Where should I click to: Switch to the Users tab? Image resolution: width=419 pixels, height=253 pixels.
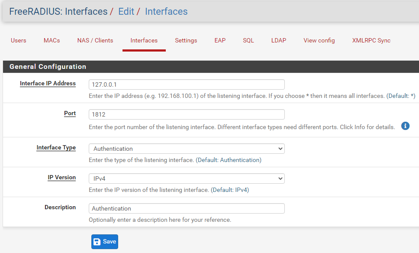click(x=19, y=40)
